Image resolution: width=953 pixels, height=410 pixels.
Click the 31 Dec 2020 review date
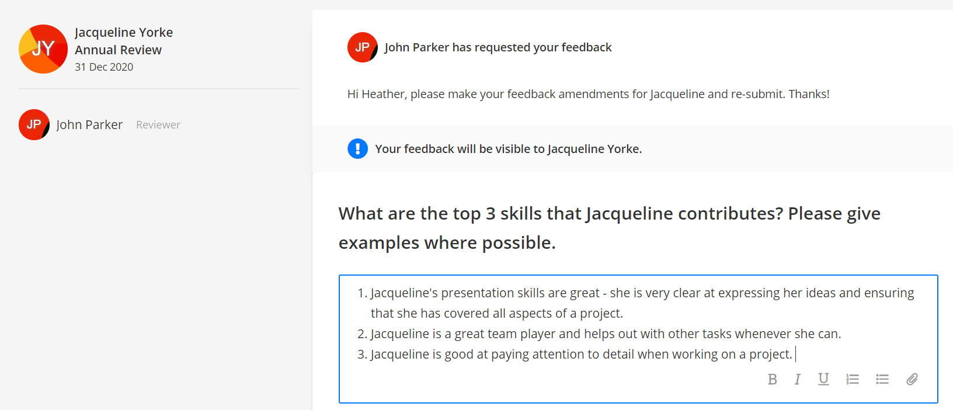coord(104,67)
